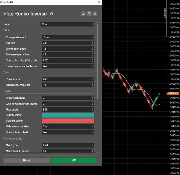Click the Tick history requests stepper arrows
The height and width of the screenshot is (175, 180).
point(93,85)
